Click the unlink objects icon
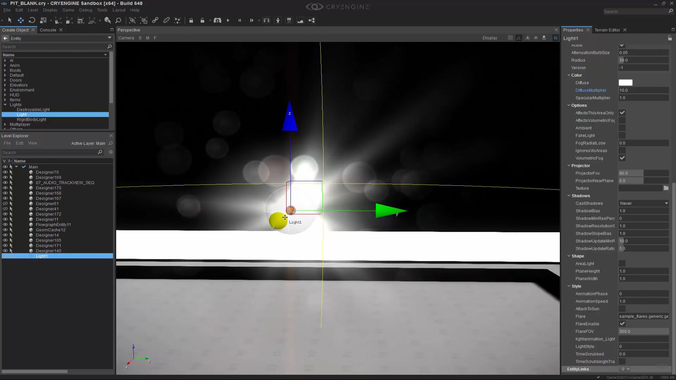This screenshot has height=380, width=676. [x=167, y=20]
